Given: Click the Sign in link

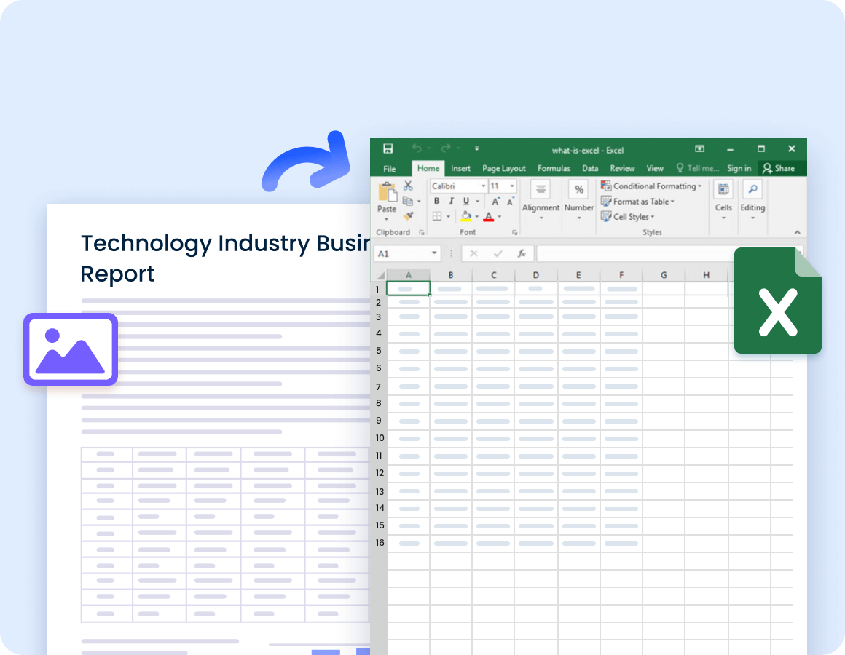Looking at the screenshot, I should (x=739, y=168).
